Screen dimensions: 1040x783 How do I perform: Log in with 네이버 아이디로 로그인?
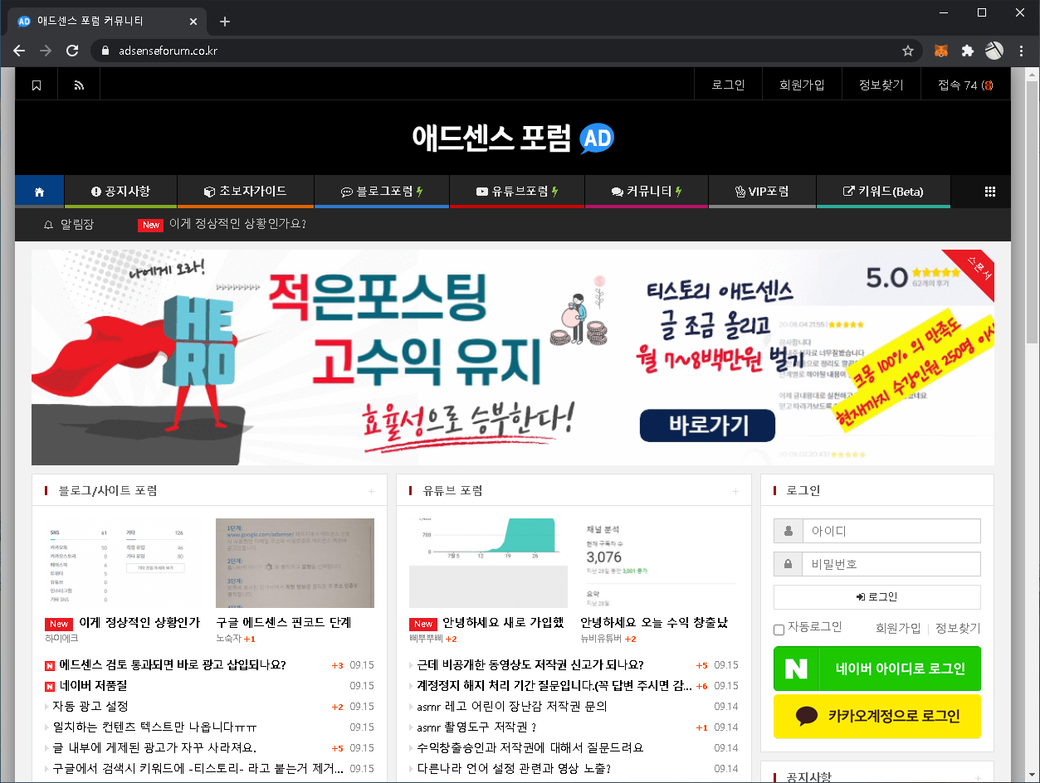point(876,669)
